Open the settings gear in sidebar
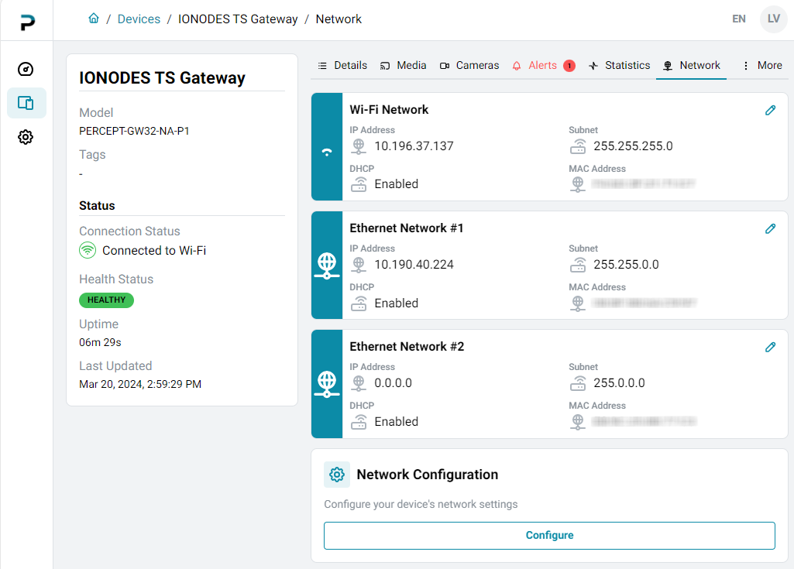 coord(26,137)
